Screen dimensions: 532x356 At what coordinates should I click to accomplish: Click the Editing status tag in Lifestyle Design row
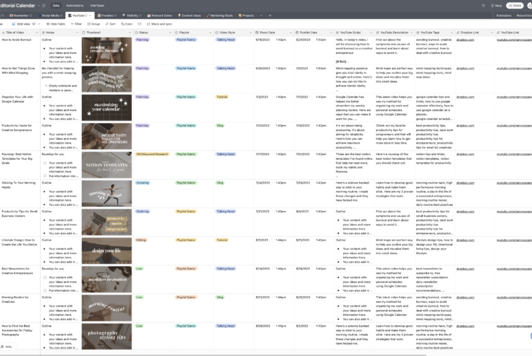pyautogui.click(x=141, y=240)
